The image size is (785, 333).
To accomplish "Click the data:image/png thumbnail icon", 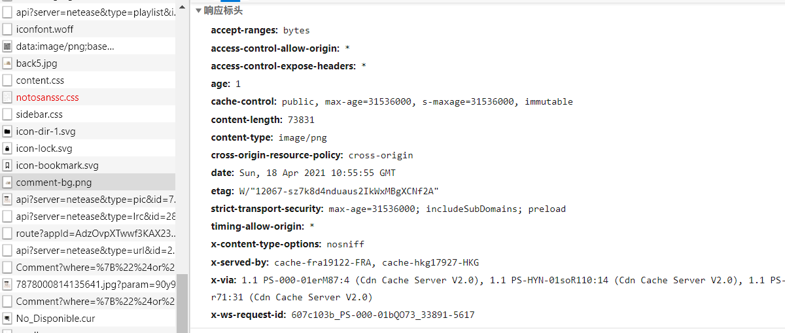I will 7,46.
